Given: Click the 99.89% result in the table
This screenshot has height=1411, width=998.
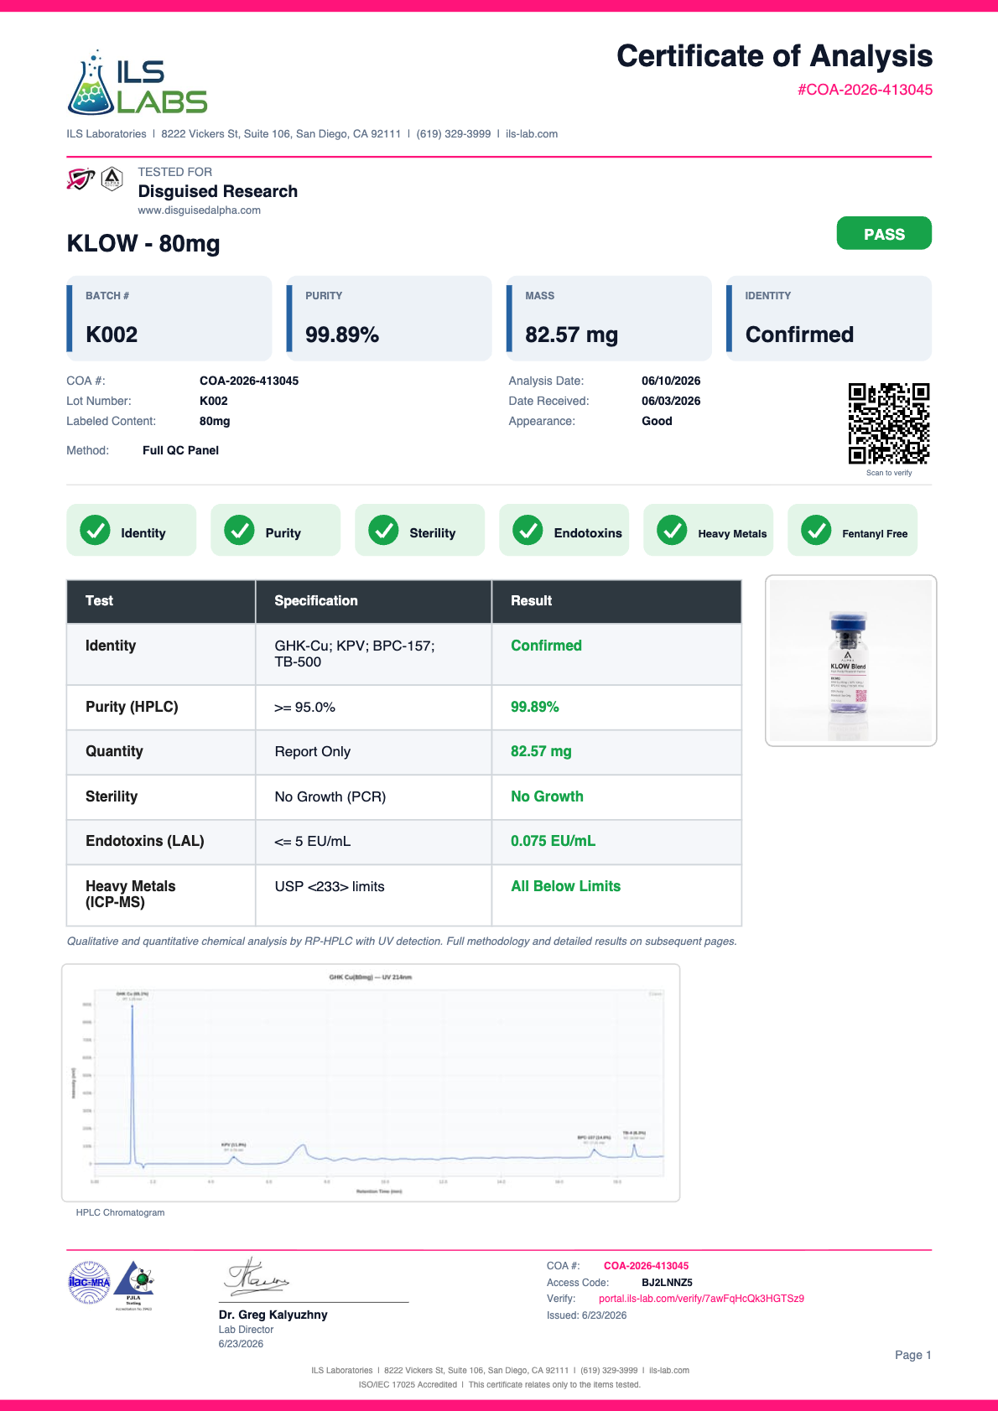Looking at the screenshot, I should tap(535, 707).
